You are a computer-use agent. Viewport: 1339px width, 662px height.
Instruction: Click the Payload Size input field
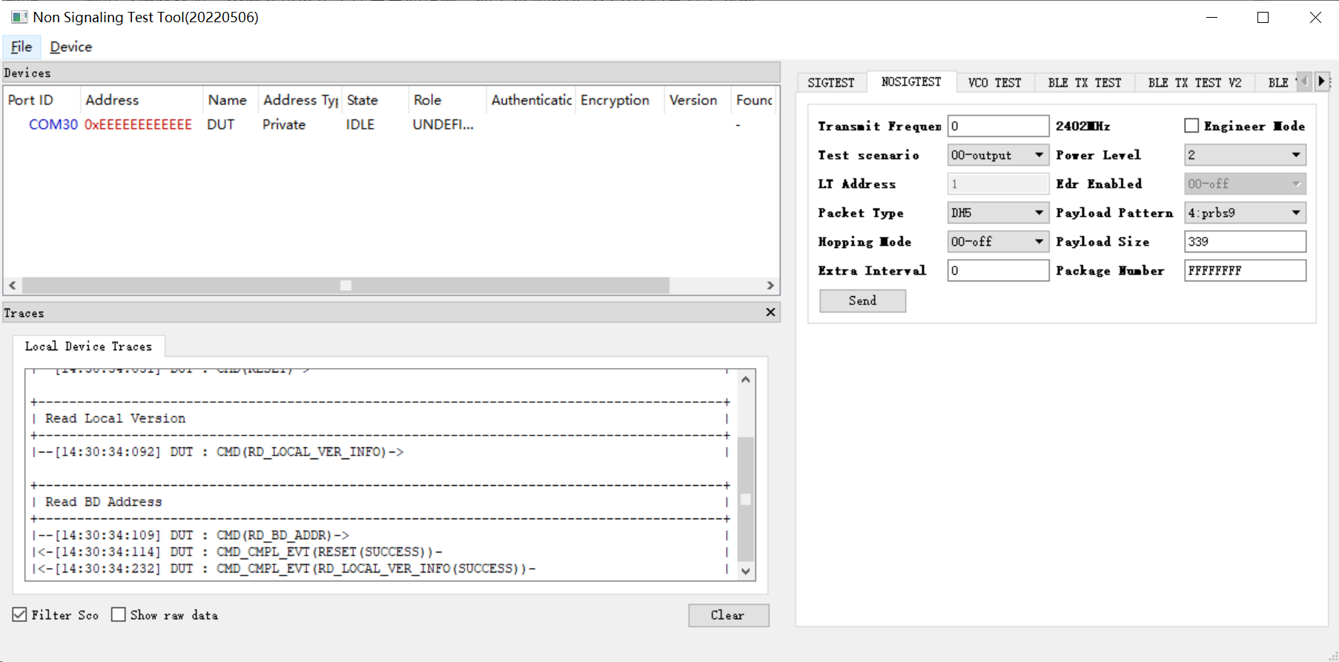tap(1244, 241)
